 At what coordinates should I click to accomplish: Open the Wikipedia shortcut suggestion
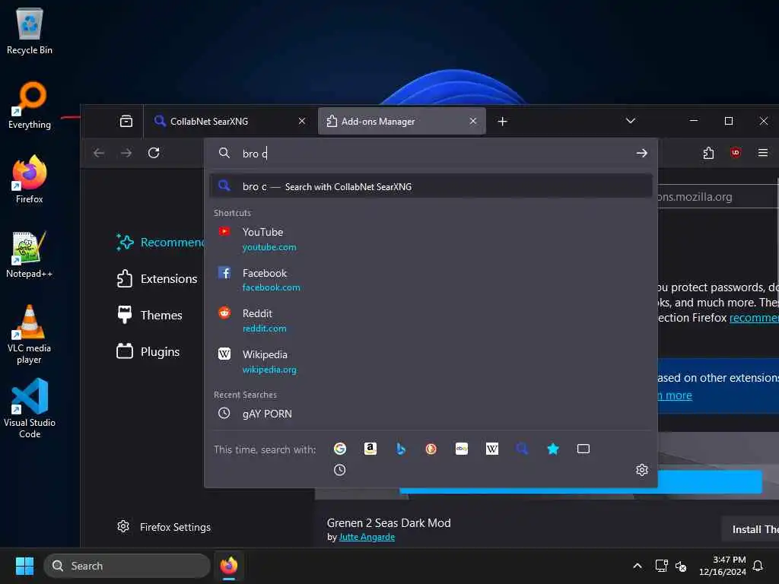[431, 361]
